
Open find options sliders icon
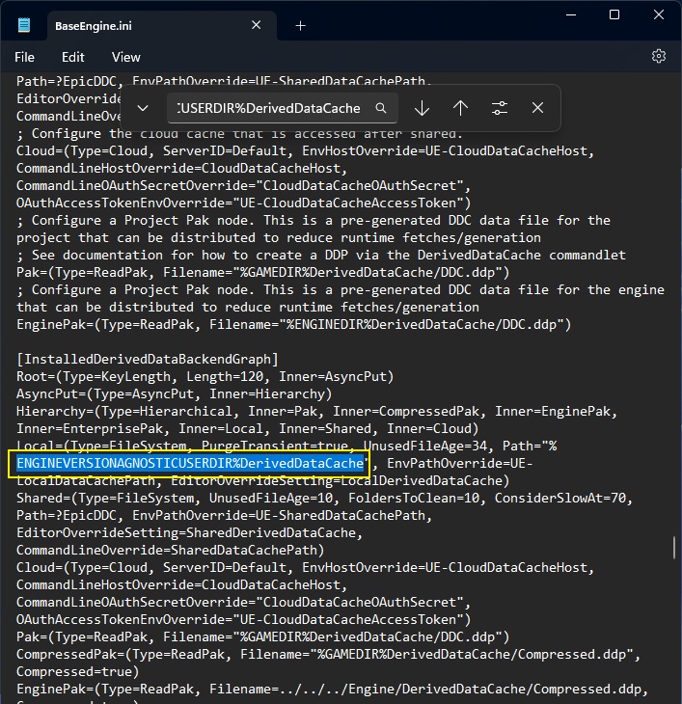point(500,108)
